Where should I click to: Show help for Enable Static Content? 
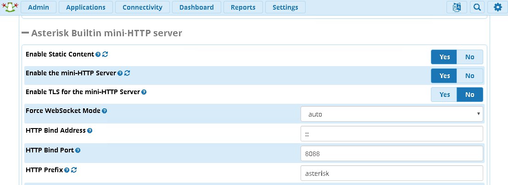coord(98,55)
